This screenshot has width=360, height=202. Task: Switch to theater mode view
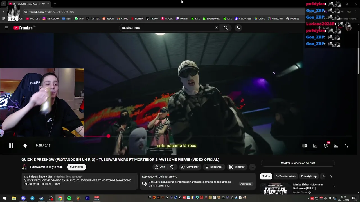pos(336,146)
